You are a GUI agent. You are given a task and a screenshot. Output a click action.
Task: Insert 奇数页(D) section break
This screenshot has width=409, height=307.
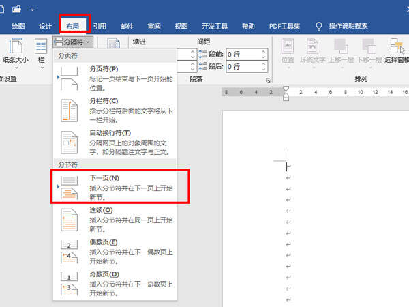click(x=115, y=284)
